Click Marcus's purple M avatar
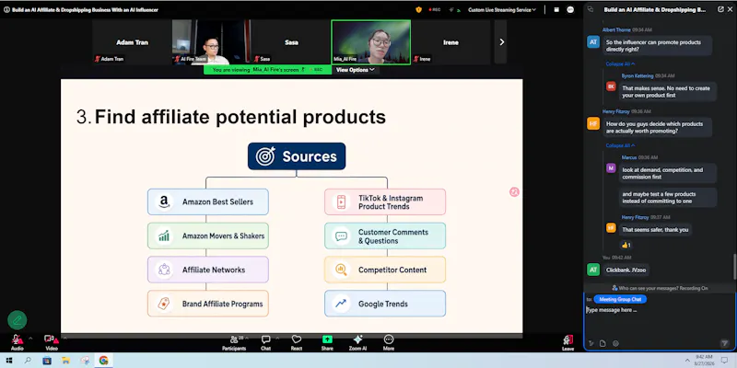Screen dimensions: 737x368 pyautogui.click(x=611, y=168)
